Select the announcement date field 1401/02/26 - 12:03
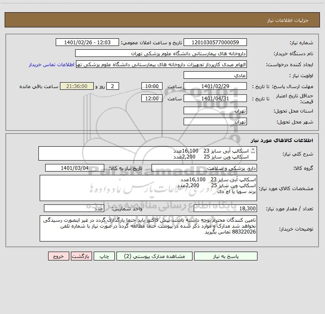Screen dimensions: 325x314 87,42
